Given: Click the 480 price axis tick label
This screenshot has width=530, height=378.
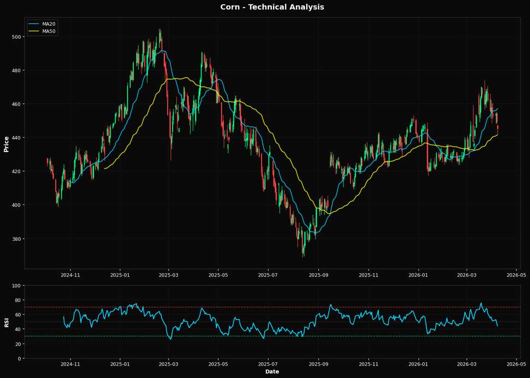Looking at the screenshot, I should (x=17, y=70).
